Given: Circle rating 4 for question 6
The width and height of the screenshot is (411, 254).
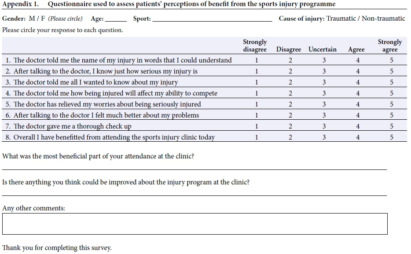Looking at the screenshot, I should click(358, 115).
